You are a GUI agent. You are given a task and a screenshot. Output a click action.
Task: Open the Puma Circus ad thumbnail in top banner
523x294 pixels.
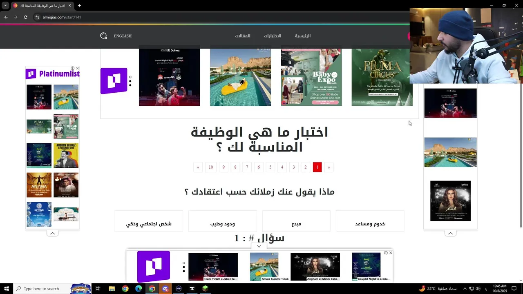[x=382, y=77]
